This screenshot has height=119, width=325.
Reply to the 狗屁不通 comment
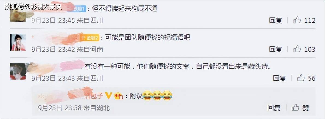point(276,20)
